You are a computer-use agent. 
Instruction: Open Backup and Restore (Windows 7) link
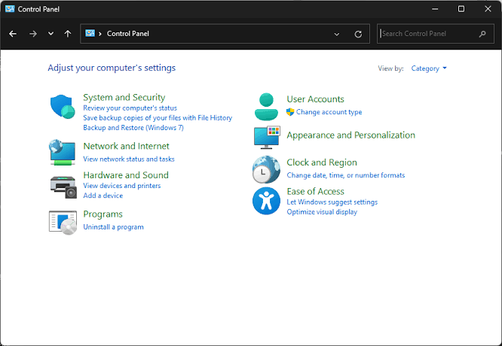tap(133, 127)
